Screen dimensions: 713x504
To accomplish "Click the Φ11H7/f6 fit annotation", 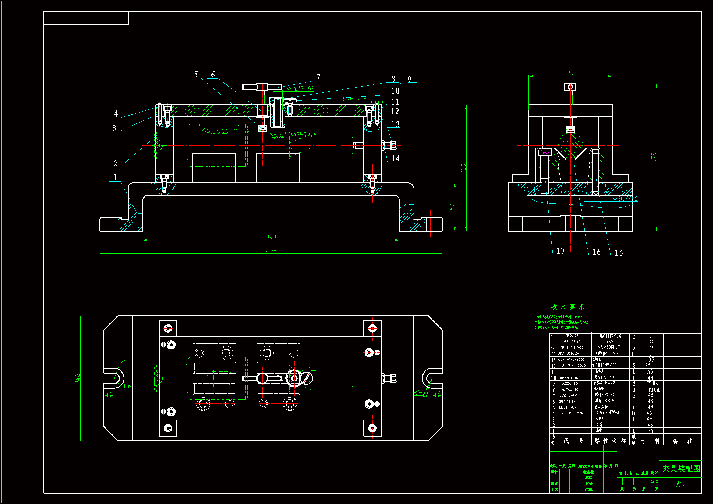I will click(x=300, y=89).
